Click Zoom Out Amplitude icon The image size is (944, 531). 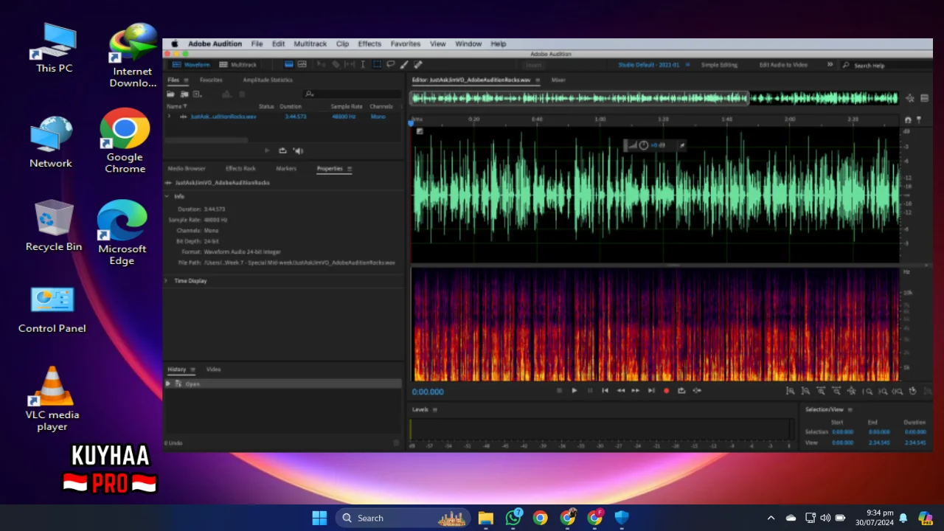coord(805,391)
